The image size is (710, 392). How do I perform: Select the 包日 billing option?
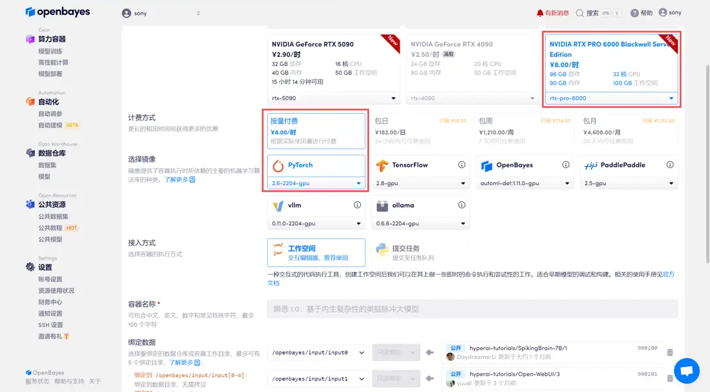(x=420, y=131)
